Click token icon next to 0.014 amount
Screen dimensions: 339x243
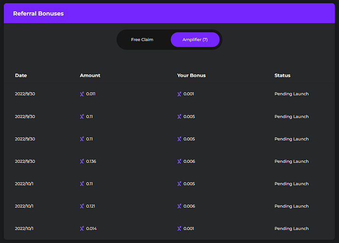tap(82, 228)
